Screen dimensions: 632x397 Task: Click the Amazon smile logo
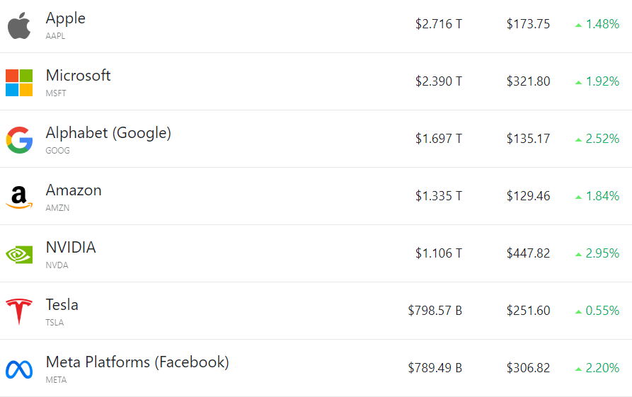click(19, 197)
